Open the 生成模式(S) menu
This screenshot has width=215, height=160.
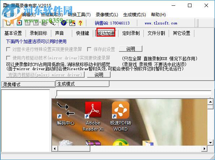click(x=134, y=15)
